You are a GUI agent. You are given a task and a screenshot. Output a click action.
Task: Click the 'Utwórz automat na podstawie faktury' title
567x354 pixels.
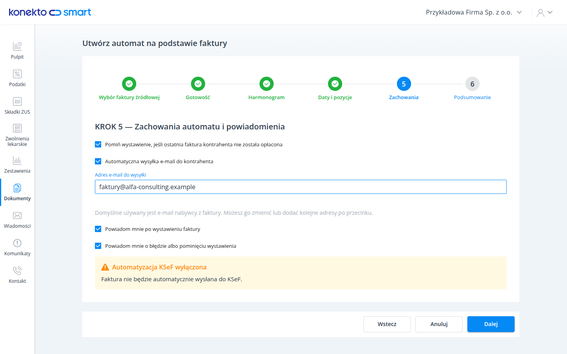(x=155, y=43)
